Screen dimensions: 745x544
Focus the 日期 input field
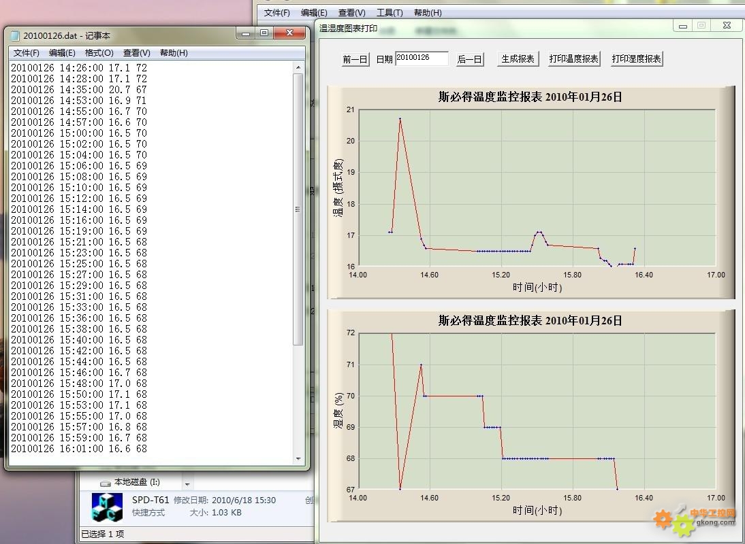(422, 58)
